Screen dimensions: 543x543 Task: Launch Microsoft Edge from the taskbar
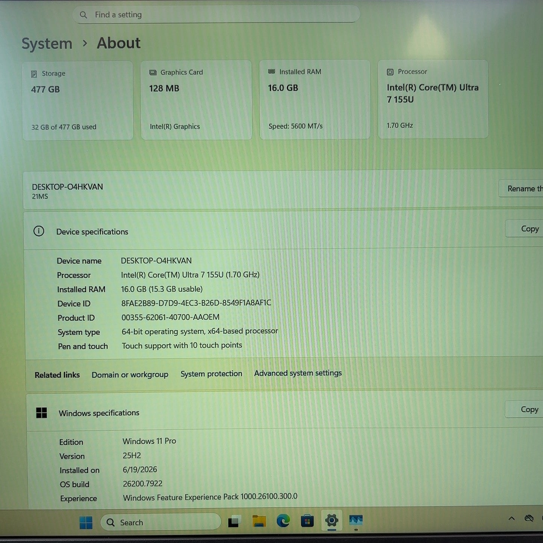[283, 520]
